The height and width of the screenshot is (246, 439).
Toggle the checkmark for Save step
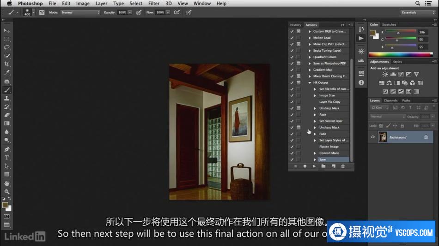point(292,160)
